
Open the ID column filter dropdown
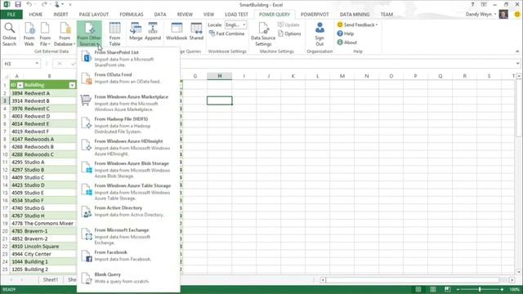20,85
